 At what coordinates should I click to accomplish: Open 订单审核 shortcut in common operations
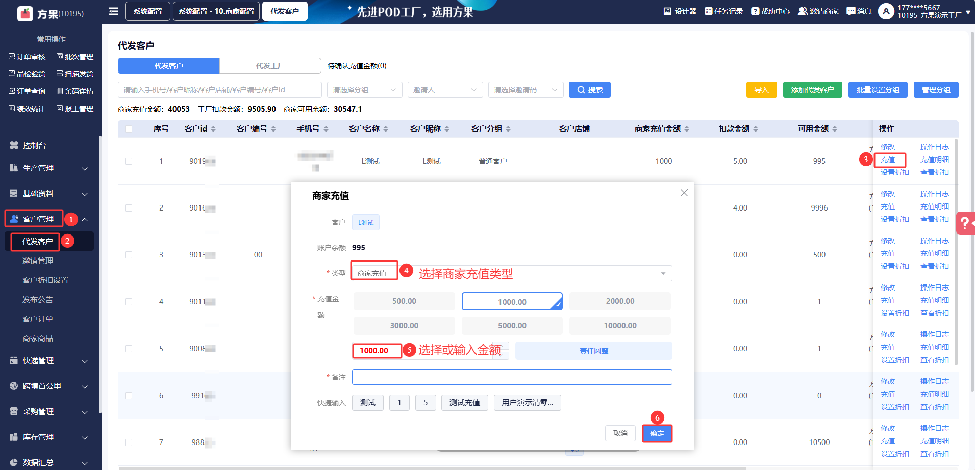(28, 57)
